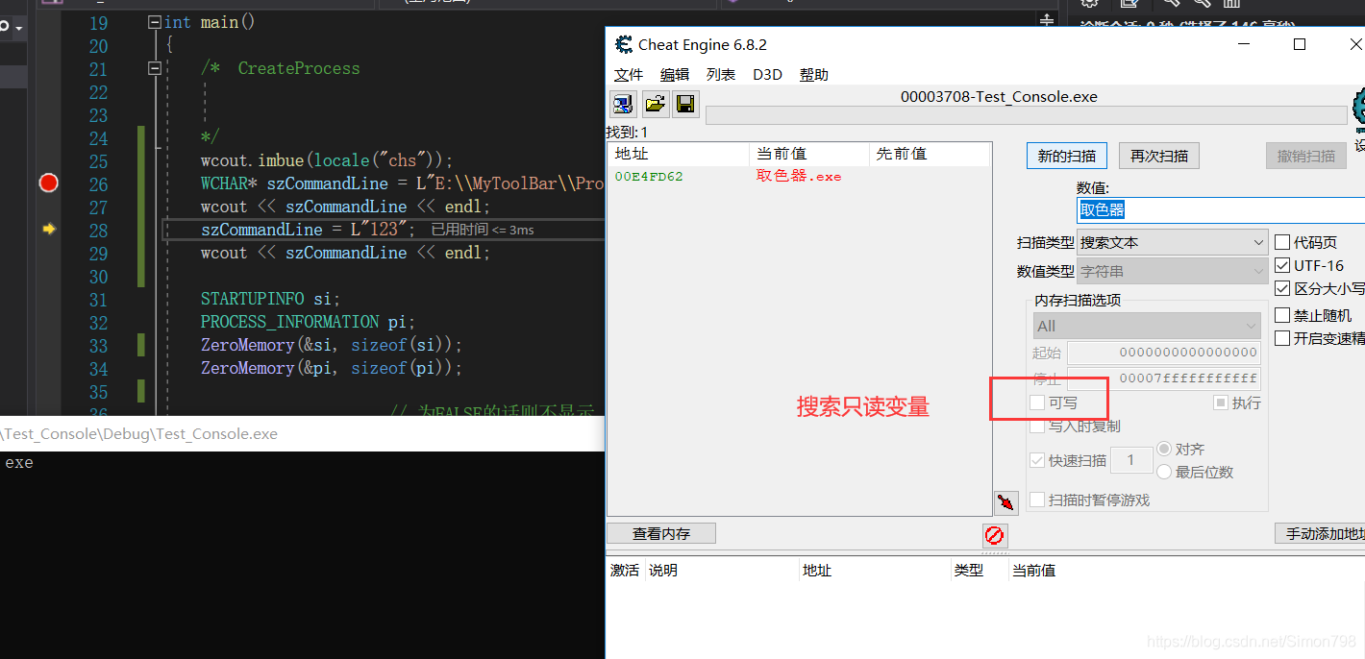This screenshot has width=1365, height=659.
Task: Click the 新的扫描 button
Action: pos(1066,155)
